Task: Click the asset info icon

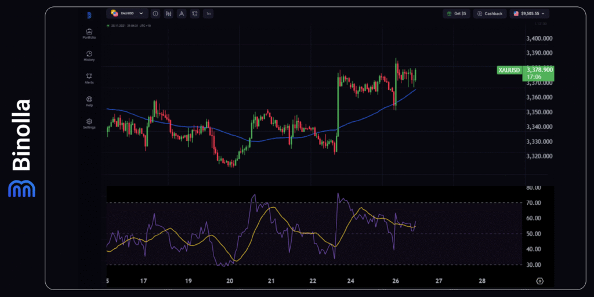Action: click(x=155, y=13)
